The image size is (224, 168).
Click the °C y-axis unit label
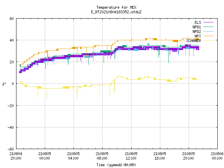pyautogui.click(x=4, y=84)
